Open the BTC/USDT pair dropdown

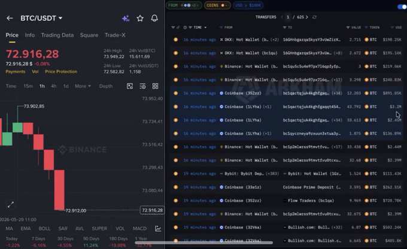(x=60, y=18)
